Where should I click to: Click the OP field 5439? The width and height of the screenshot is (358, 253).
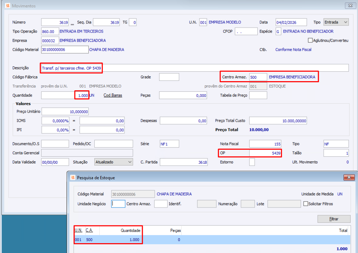click(x=265, y=153)
